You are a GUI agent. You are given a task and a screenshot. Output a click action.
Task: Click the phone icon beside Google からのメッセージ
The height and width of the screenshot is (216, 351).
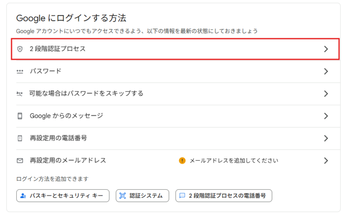click(x=20, y=116)
